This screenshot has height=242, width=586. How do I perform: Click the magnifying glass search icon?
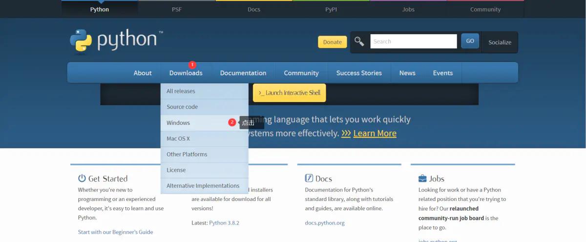pyautogui.click(x=359, y=41)
